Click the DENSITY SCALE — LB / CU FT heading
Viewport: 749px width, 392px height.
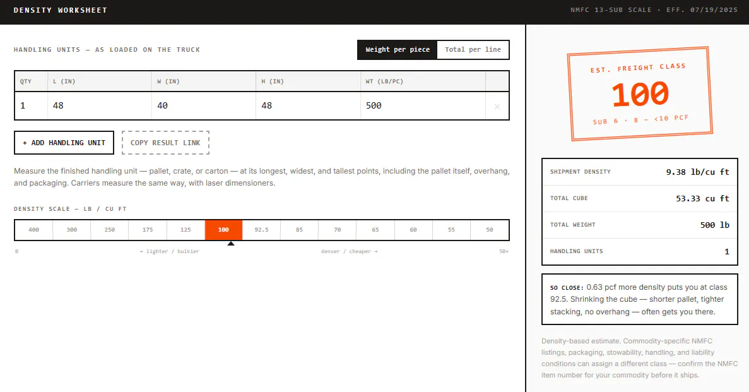coord(70,209)
